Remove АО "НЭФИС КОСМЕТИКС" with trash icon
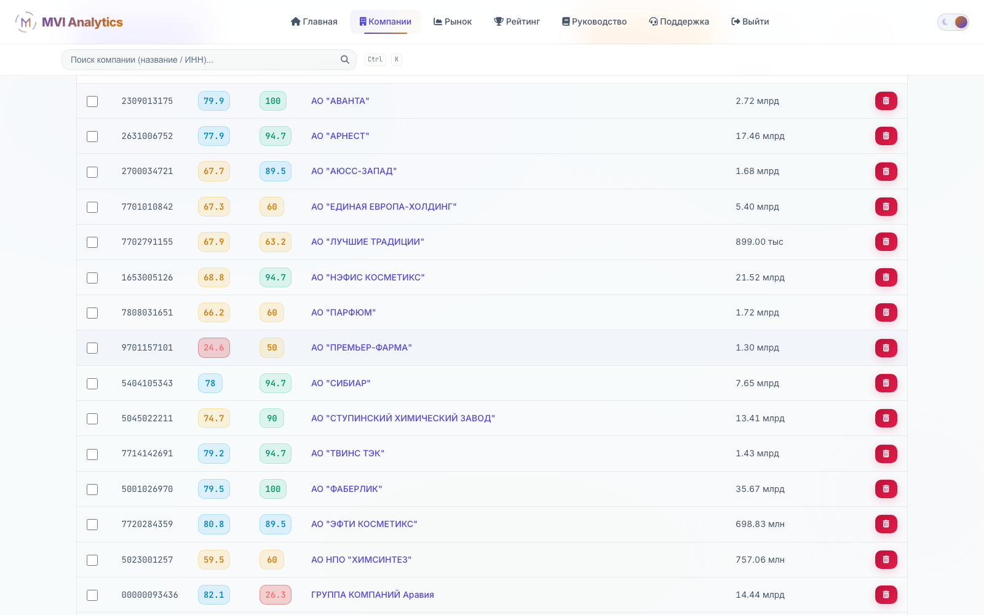Image resolution: width=984 pixels, height=615 pixels. pyautogui.click(x=886, y=277)
